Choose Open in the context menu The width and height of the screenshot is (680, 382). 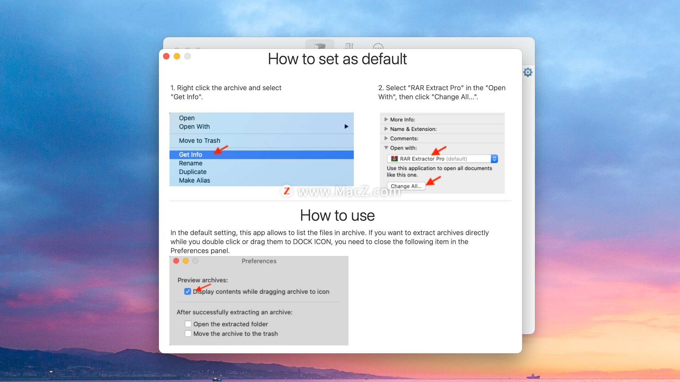pyautogui.click(x=187, y=118)
